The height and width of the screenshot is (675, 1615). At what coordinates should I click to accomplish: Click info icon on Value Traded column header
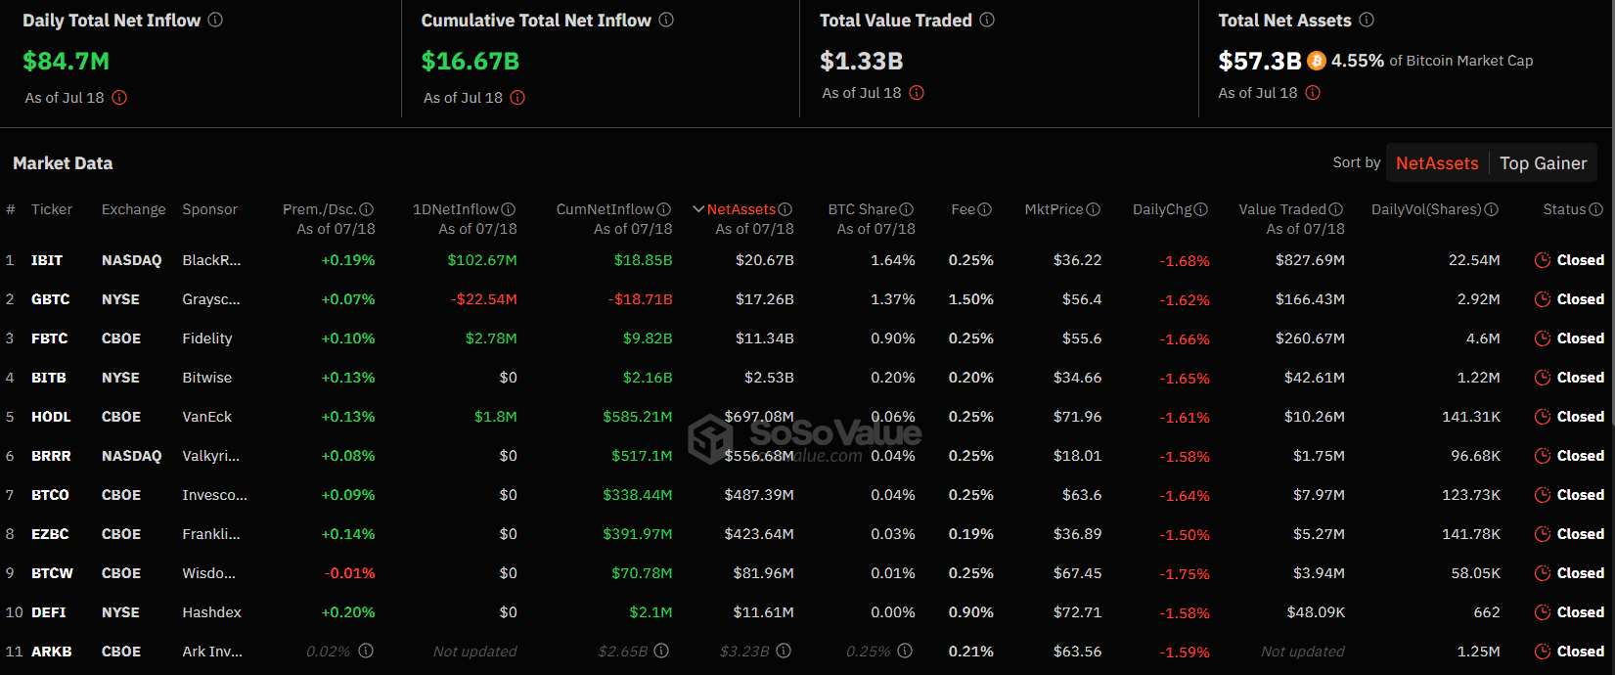[1336, 209]
